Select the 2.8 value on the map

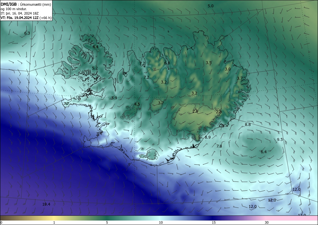point(219,112)
